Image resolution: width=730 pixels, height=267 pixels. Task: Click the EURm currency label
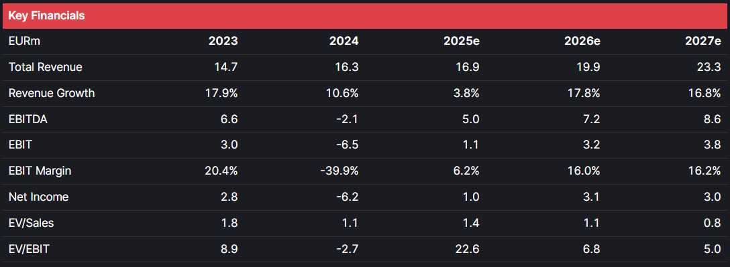coord(25,41)
